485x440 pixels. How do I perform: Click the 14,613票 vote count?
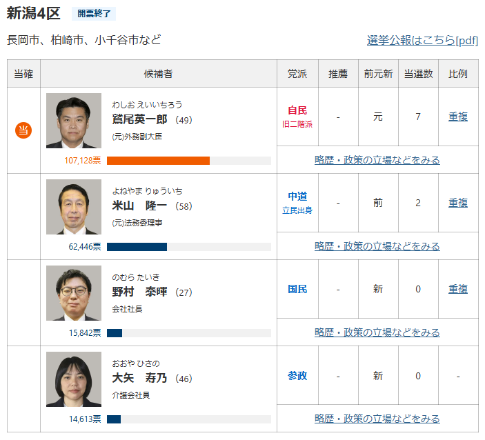coord(85,419)
